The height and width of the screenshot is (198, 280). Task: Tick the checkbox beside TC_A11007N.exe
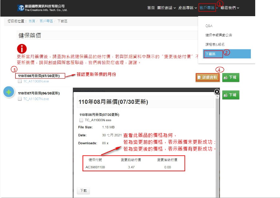tap(20, 99)
